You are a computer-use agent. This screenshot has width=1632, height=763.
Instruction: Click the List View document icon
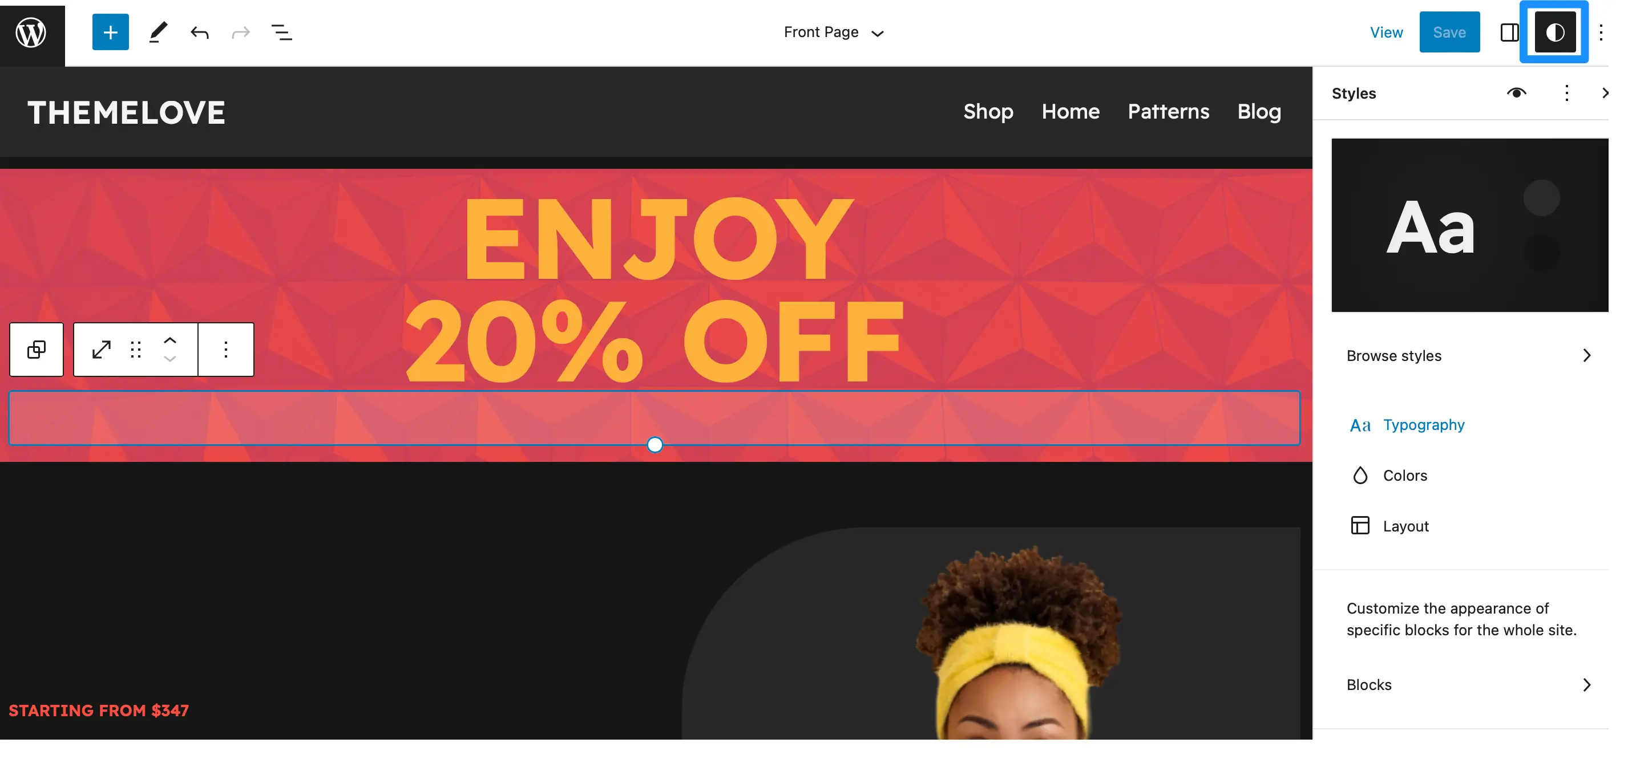coord(281,31)
